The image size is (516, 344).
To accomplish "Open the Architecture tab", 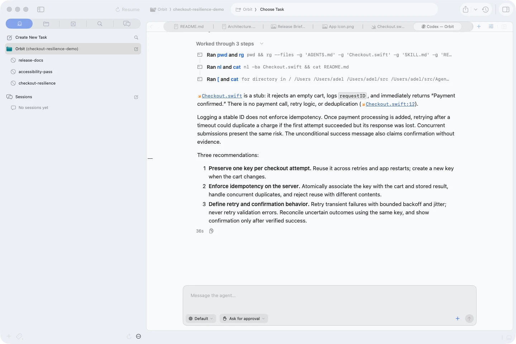I will [238, 27].
